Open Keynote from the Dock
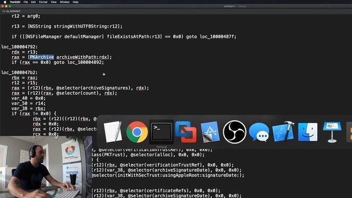The height and width of the screenshot is (198, 352). [332, 132]
